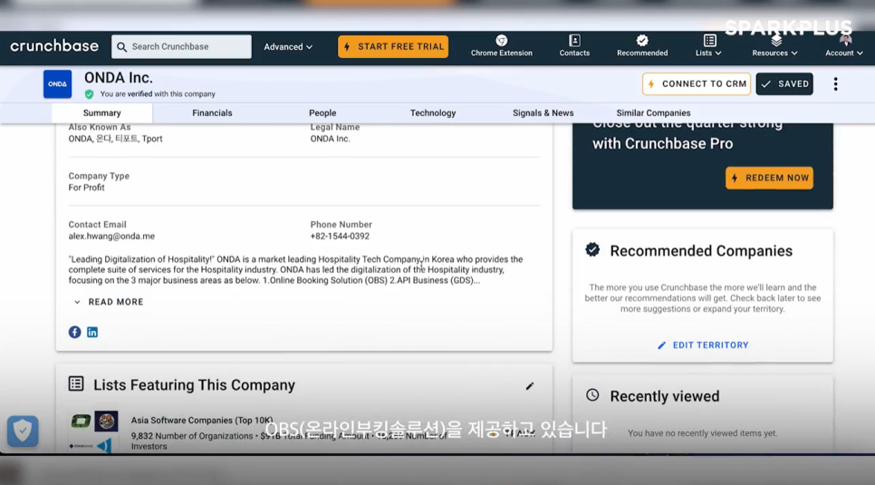Open Asia Software Companies (Top 10K) list

(x=202, y=421)
